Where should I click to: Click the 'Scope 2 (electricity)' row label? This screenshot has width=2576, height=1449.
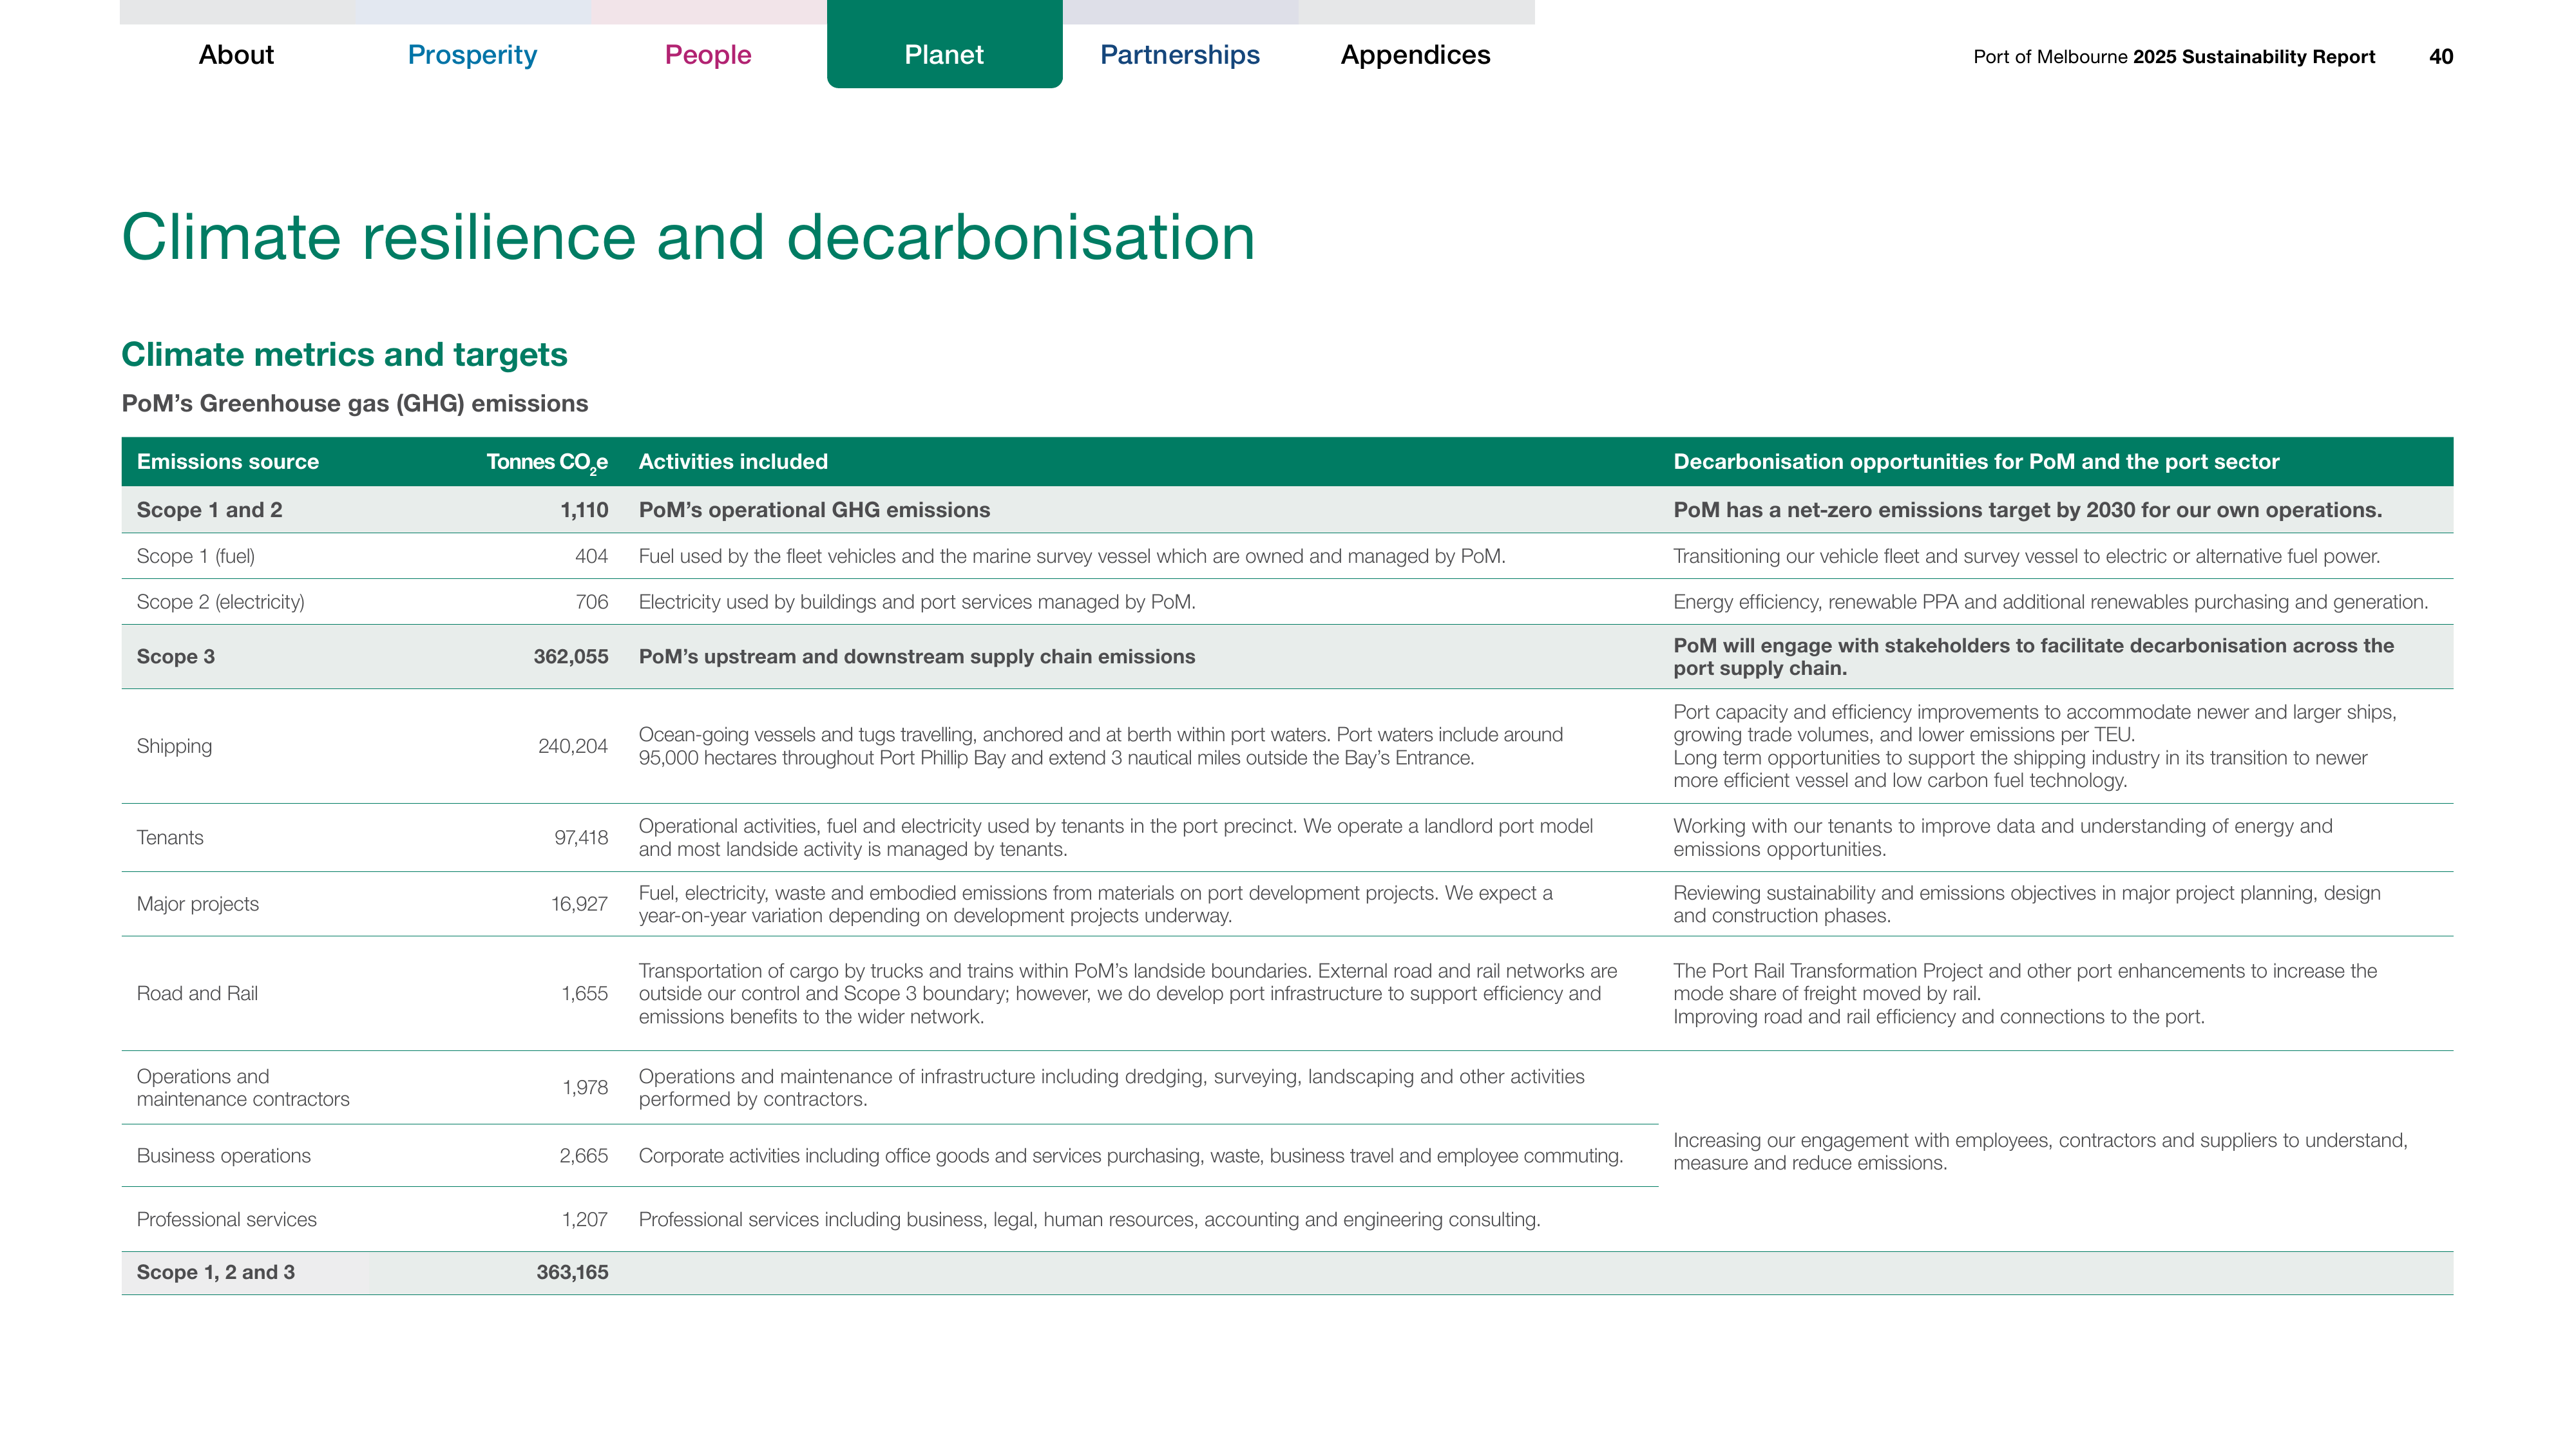coord(221,602)
